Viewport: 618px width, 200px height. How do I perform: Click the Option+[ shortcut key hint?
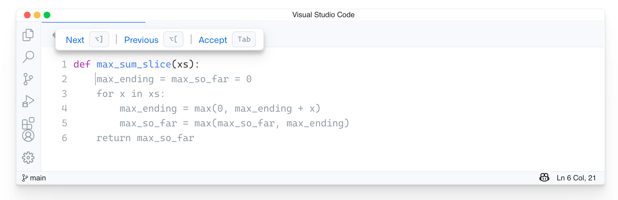click(x=173, y=40)
